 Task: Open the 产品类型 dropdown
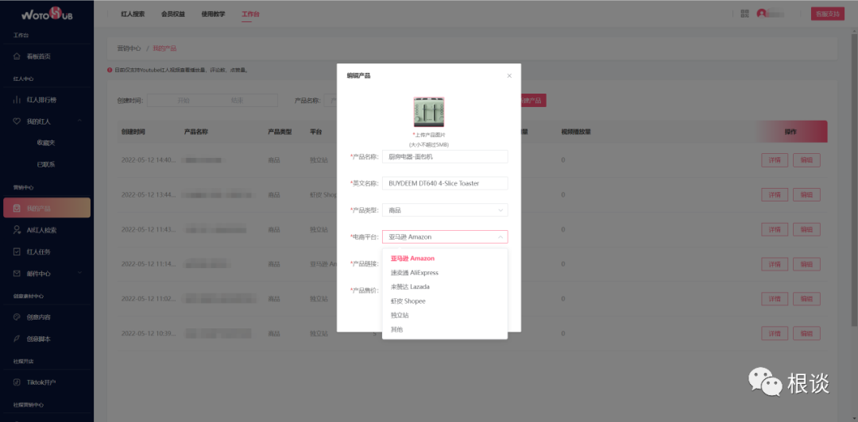coord(445,210)
